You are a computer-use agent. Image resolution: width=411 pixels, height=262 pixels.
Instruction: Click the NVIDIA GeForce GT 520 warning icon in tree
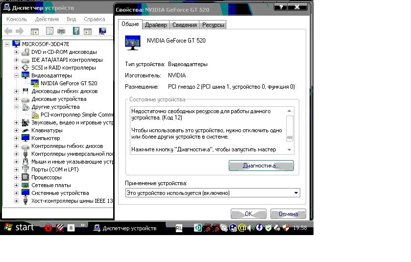click(x=35, y=83)
